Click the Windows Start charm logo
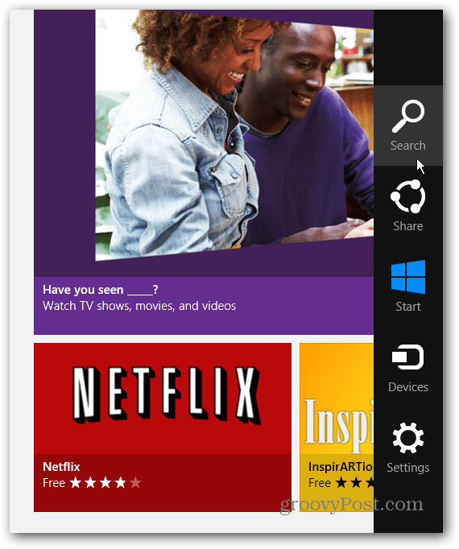The height and width of the screenshot is (549, 459). [408, 277]
